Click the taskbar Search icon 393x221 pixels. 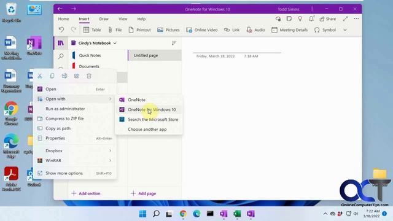click(x=156, y=214)
